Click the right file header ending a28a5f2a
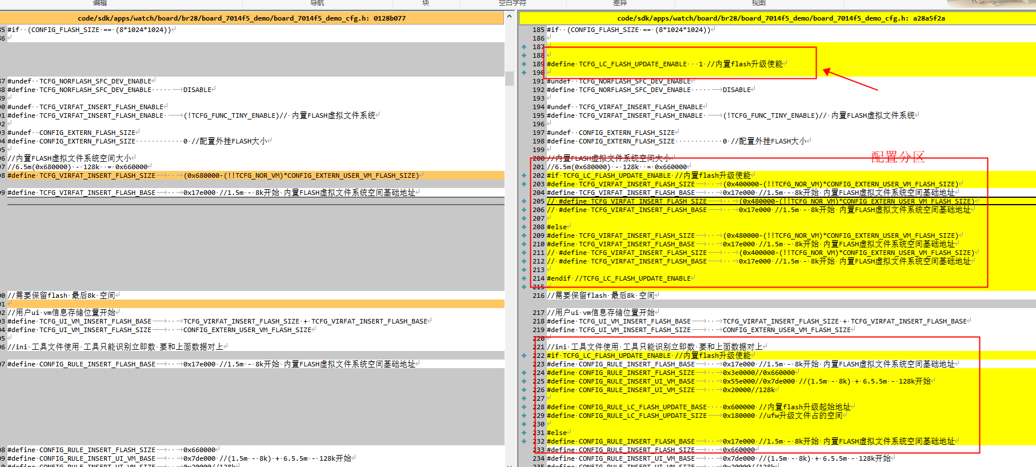The height and width of the screenshot is (467, 1036). [781, 18]
